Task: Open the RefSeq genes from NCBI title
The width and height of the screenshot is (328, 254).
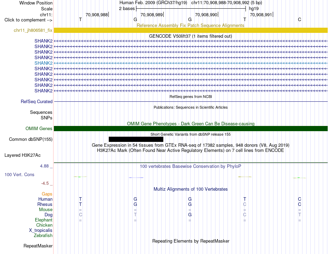Action: [191, 97]
